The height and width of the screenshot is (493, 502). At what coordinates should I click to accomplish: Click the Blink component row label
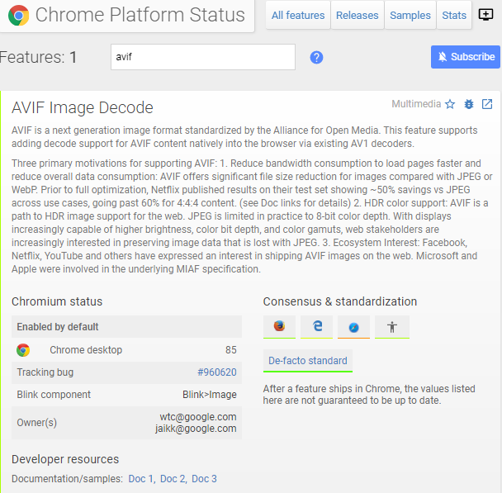click(54, 395)
